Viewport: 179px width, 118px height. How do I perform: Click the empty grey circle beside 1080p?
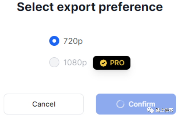click(x=54, y=62)
